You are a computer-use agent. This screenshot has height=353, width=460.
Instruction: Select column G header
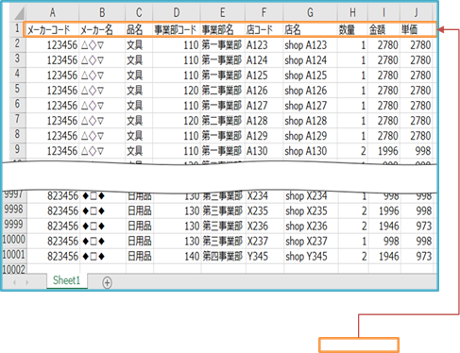click(x=310, y=13)
